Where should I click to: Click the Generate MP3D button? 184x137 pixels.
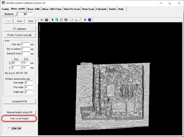[x=19, y=101]
